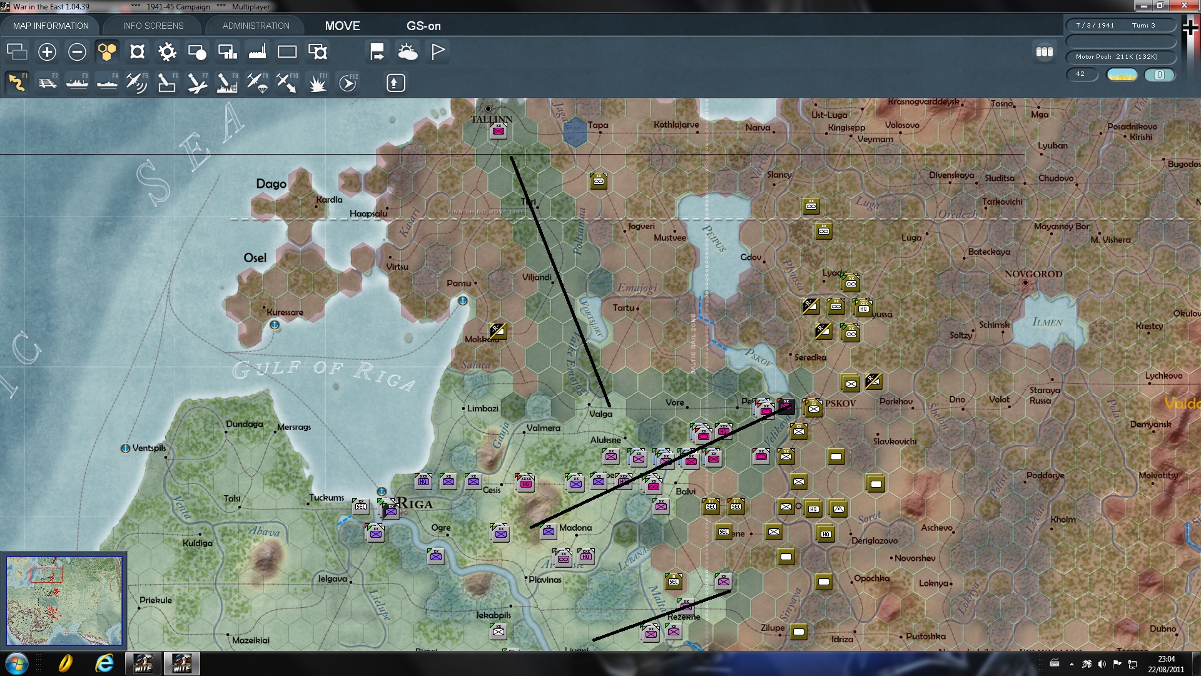The image size is (1201, 676).
Task: Launch Internet Explorer from the taskbar
Action: tap(104, 663)
